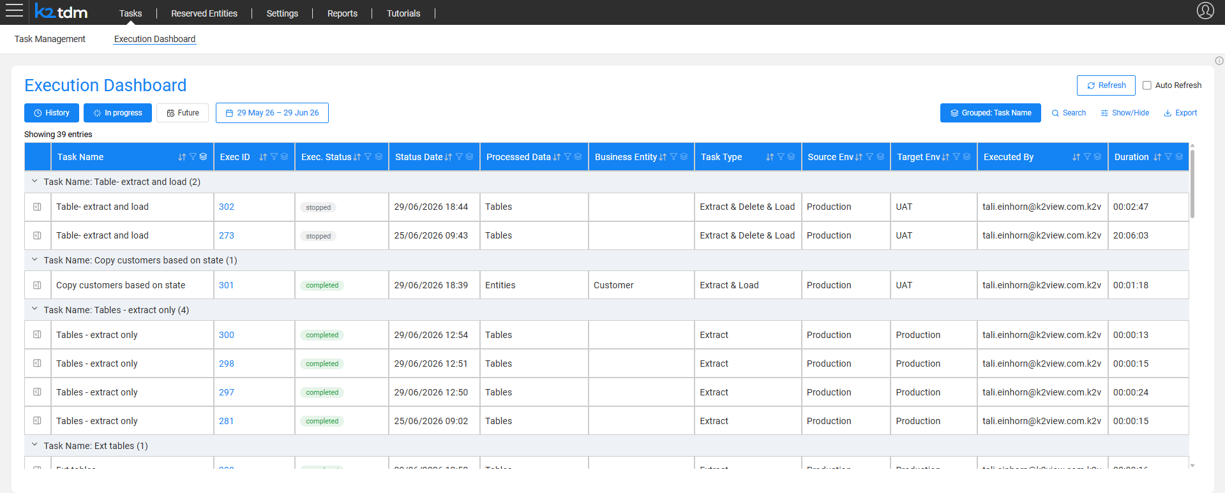Export the executions table
Image resolution: width=1225 pixels, height=493 pixels.
1180,113
